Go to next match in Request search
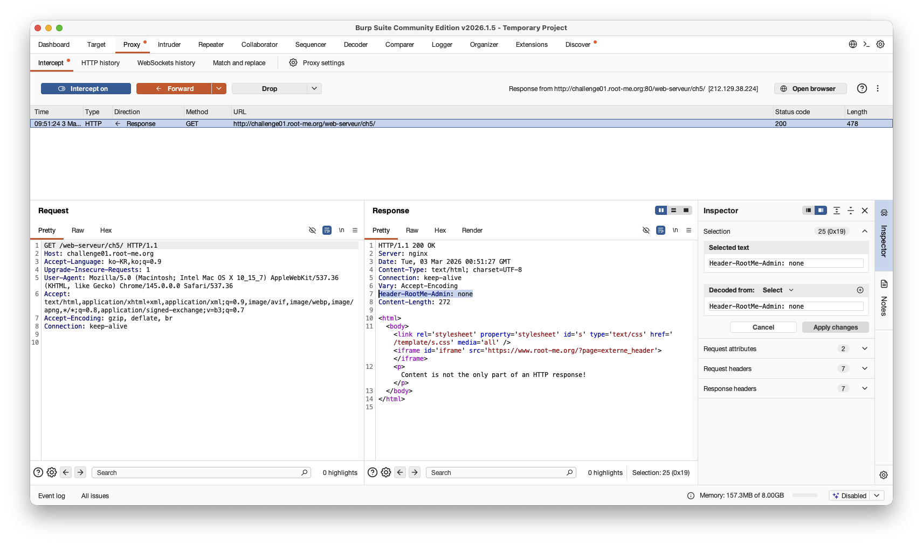Screen dimensions: 923x545 point(80,472)
